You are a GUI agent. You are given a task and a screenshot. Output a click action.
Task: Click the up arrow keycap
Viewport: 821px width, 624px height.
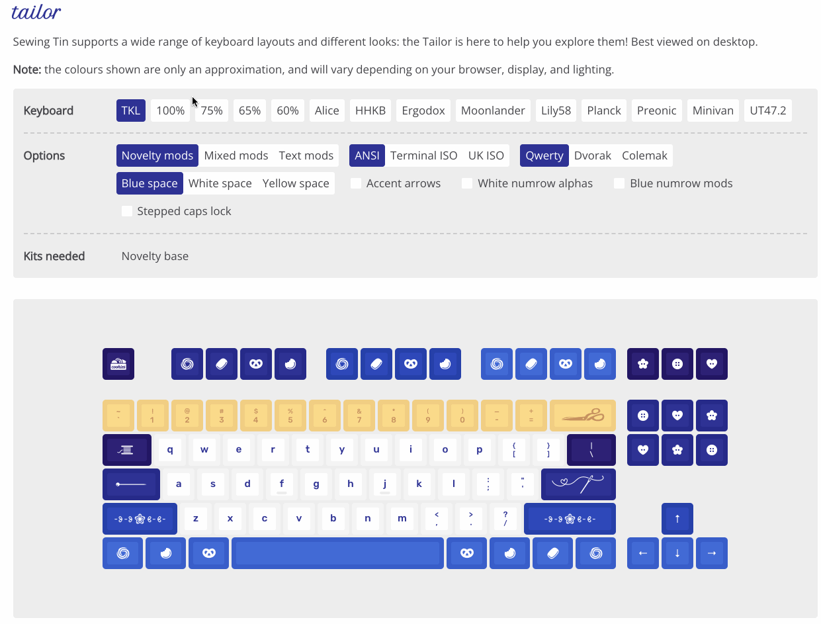pos(677,519)
